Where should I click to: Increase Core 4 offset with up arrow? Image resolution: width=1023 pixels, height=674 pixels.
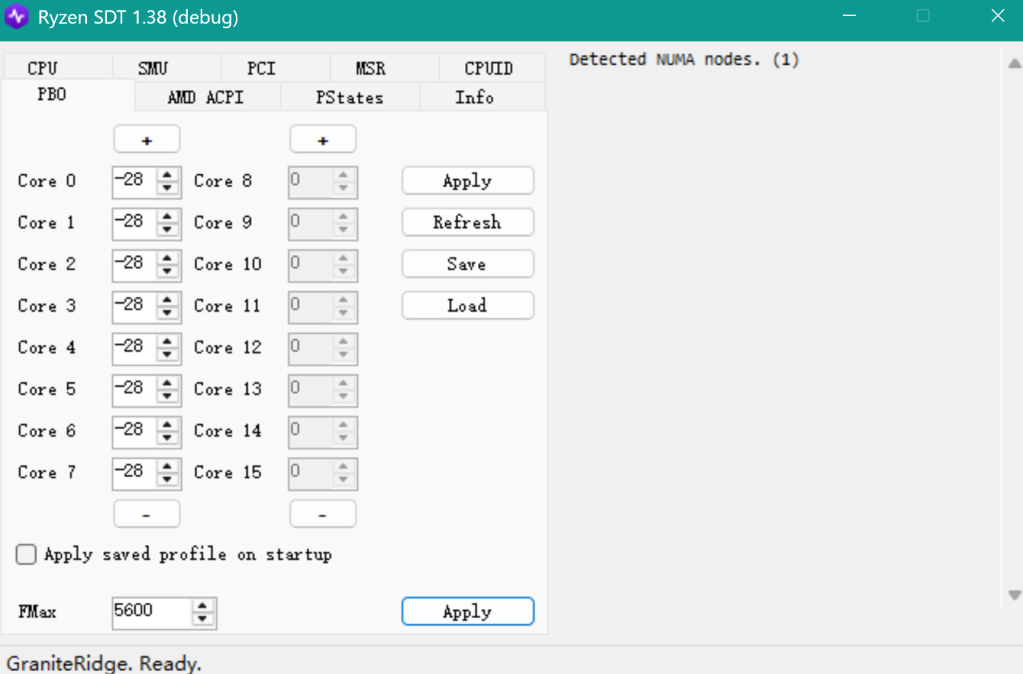(167, 341)
